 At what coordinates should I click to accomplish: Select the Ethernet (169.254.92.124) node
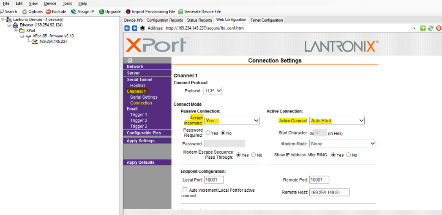[41, 25]
